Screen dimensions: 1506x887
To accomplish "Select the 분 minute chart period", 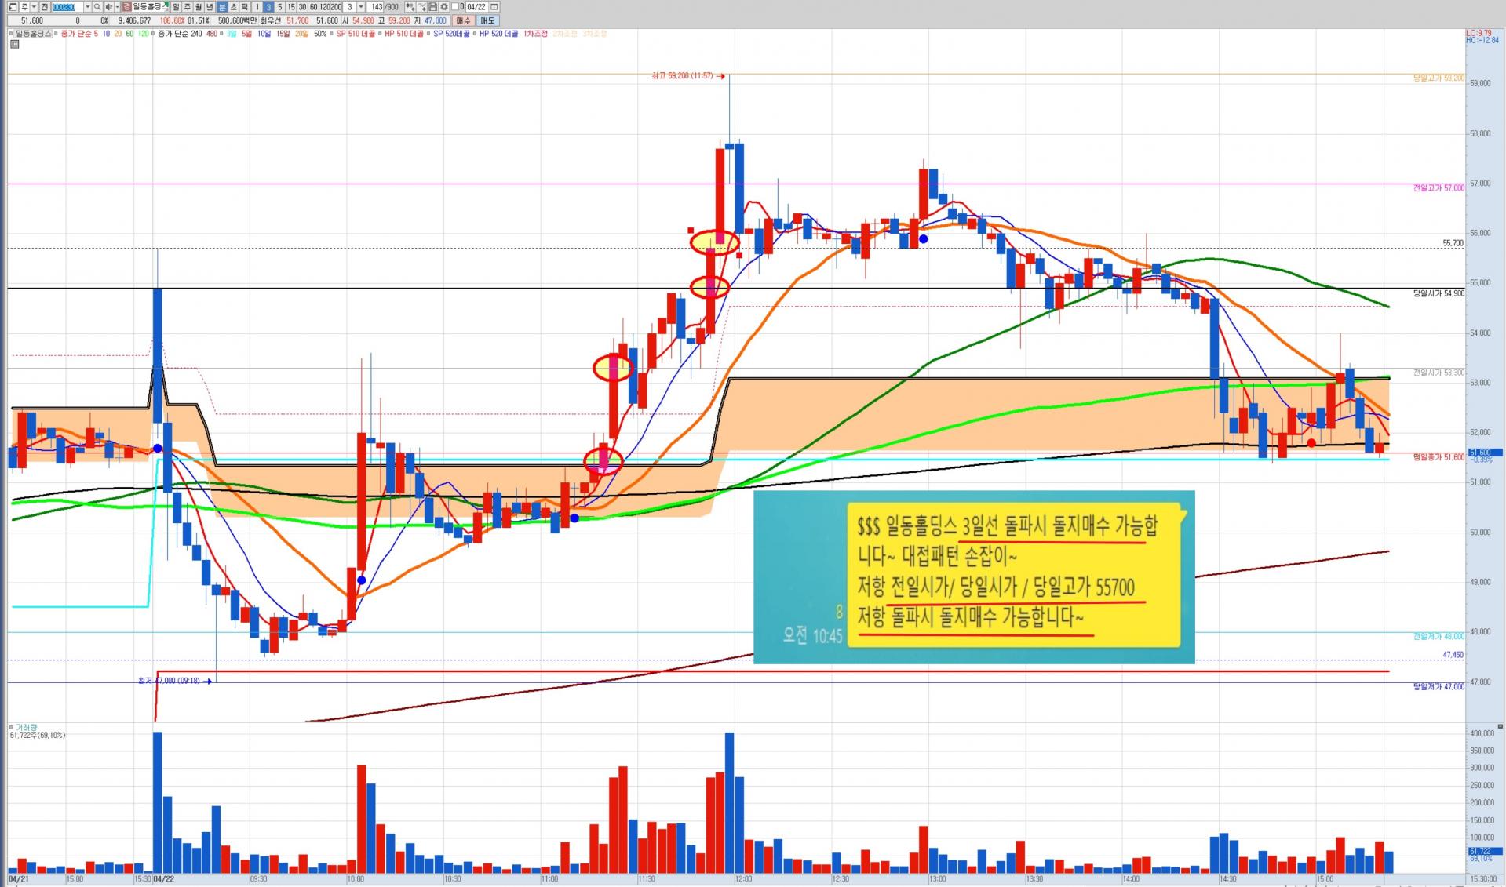I will [222, 7].
